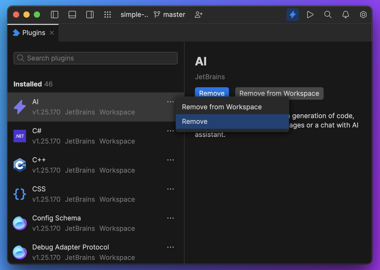The image size is (380, 270).
Task: Select the Debug Adapter Protocol plugin row
Action: [96, 251]
